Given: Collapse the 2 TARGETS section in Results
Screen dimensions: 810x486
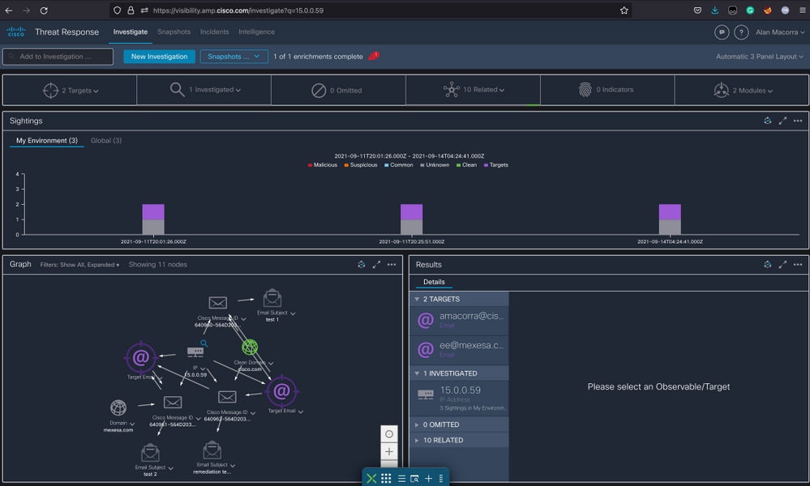Looking at the screenshot, I should click(x=459, y=299).
